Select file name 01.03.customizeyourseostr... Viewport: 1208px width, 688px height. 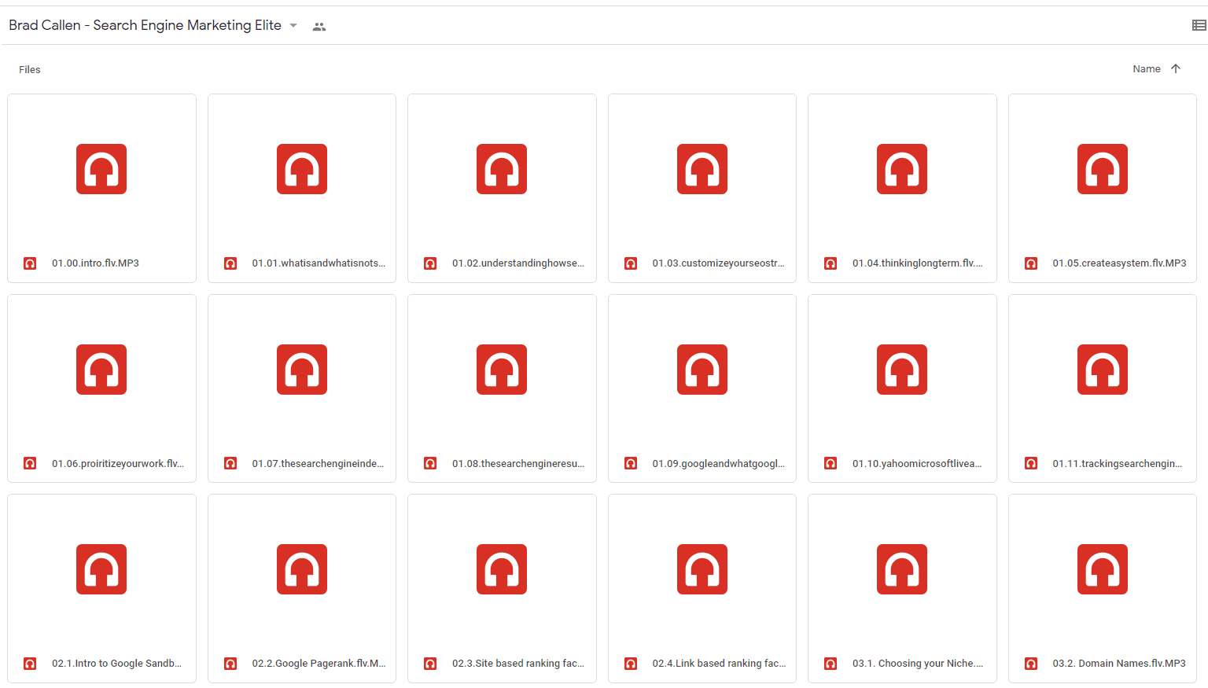[718, 263]
